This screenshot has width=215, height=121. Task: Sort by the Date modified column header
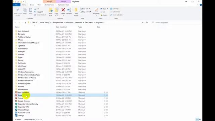pos(61,27)
